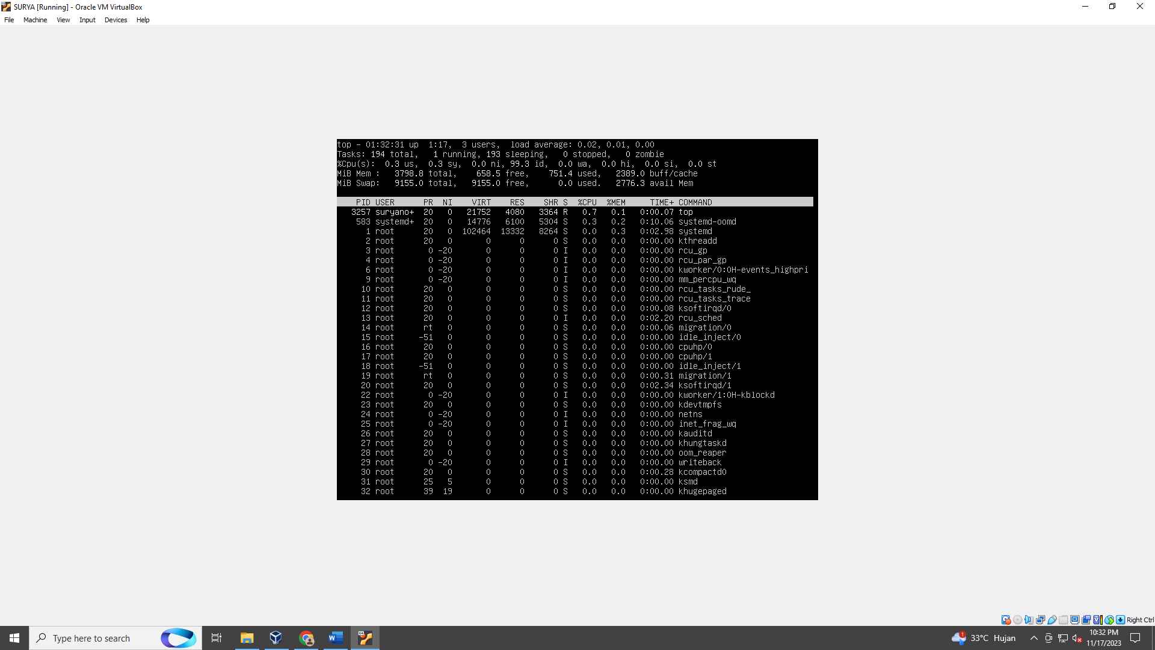Click the rcu_sched process name
The height and width of the screenshot is (650, 1155).
(x=700, y=318)
